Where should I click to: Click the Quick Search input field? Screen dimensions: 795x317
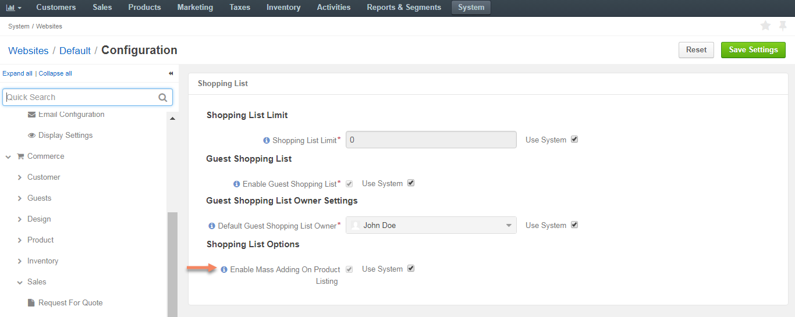coord(81,97)
